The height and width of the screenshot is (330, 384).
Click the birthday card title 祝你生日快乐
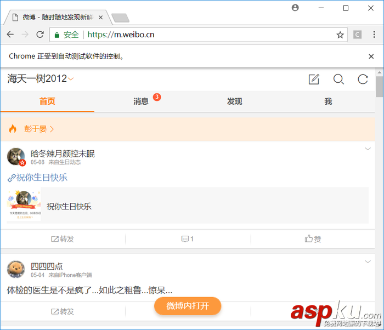tap(69, 206)
